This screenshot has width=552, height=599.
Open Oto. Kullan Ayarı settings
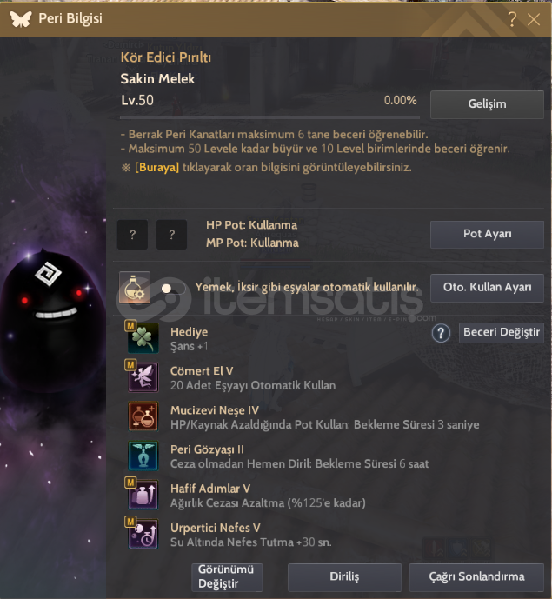click(487, 288)
